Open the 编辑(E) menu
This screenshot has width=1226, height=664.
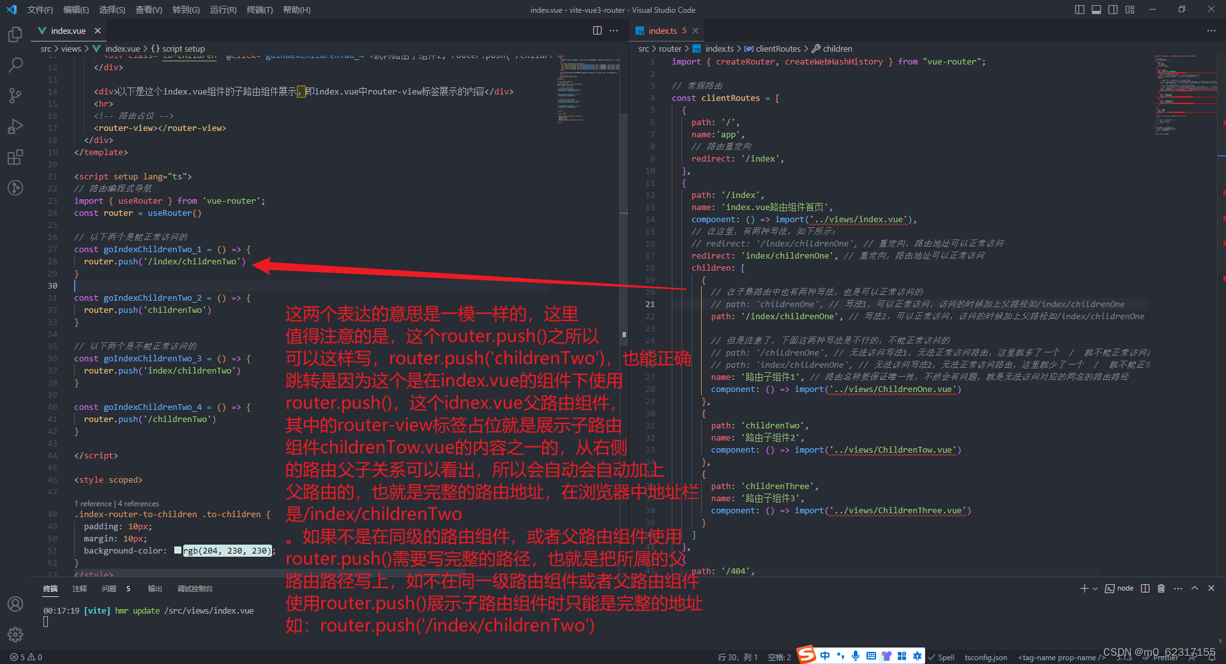coord(76,10)
